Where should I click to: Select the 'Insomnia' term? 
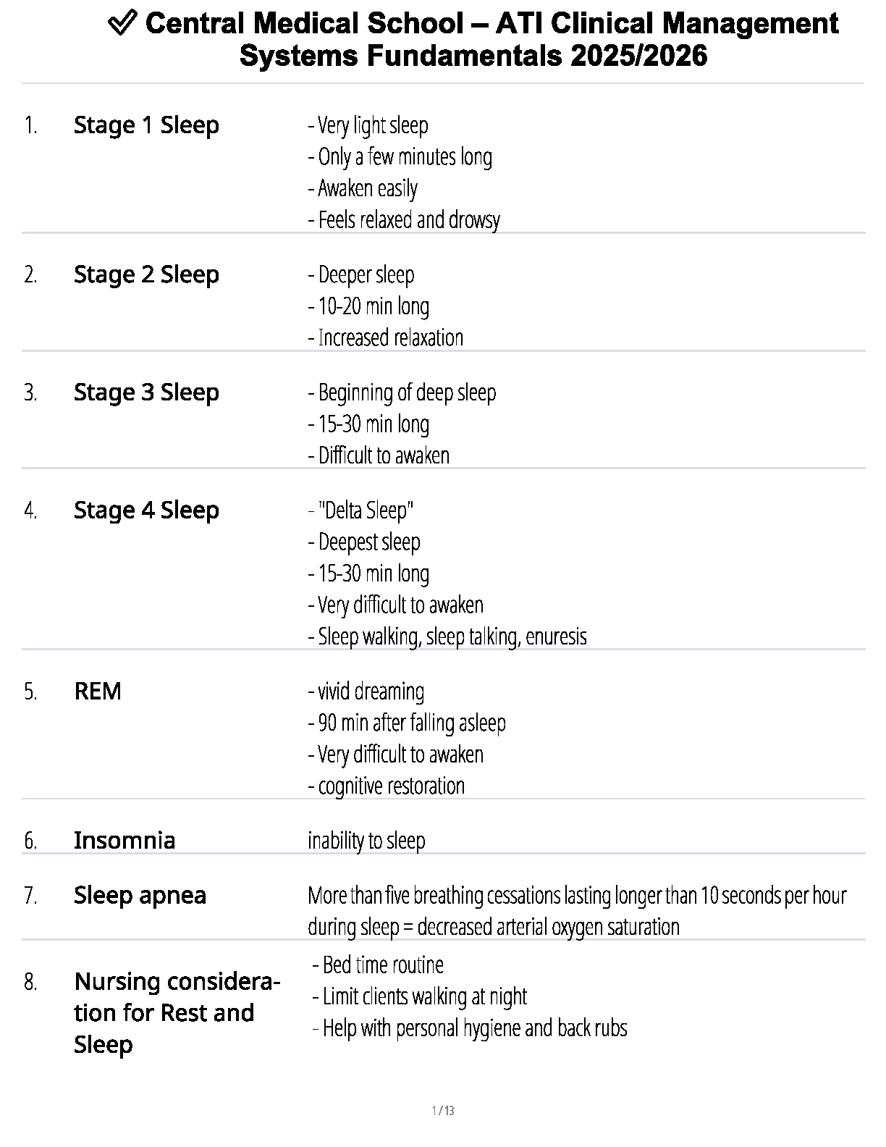pos(125,841)
